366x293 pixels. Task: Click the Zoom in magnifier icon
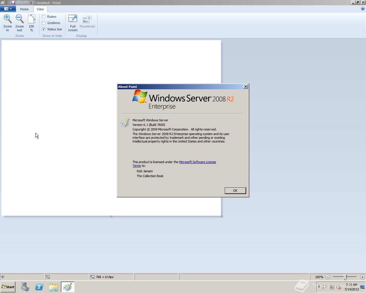tap(7, 19)
